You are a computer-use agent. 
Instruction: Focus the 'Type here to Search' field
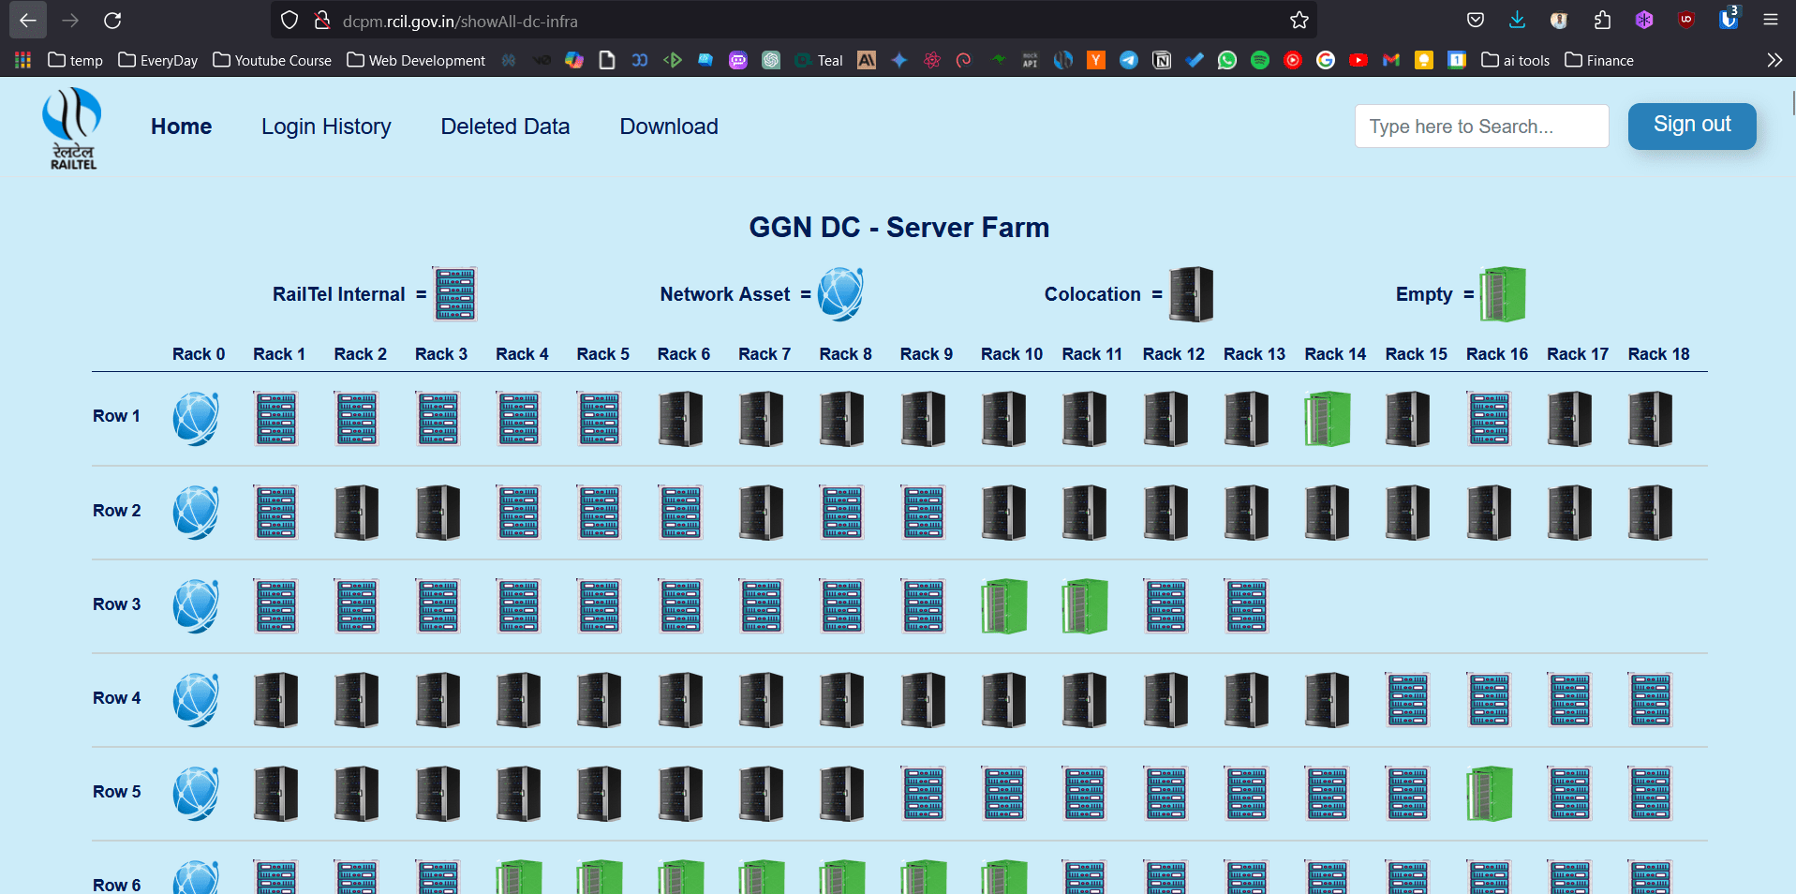tap(1480, 127)
